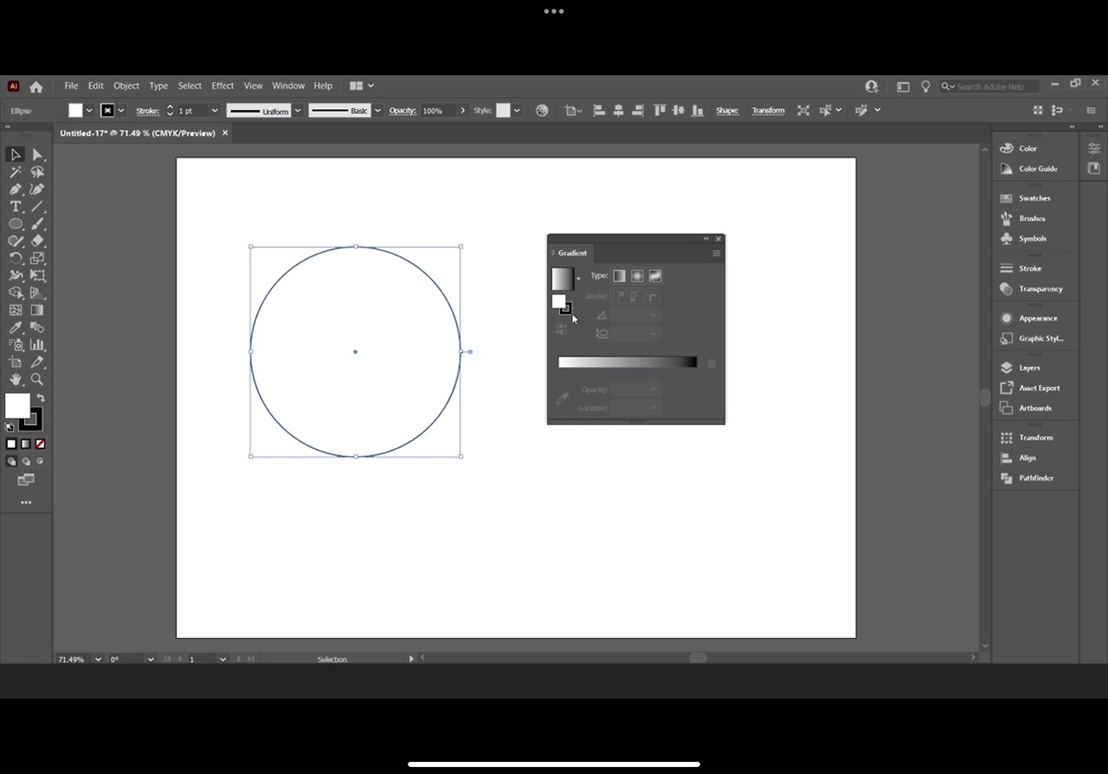Open the Effect menu
This screenshot has height=774, width=1108.
(222, 86)
